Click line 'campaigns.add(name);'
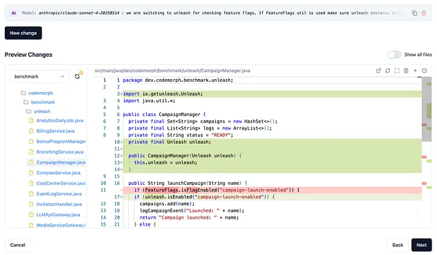Image resolution: width=437 pixels, height=255 pixels. point(167,204)
